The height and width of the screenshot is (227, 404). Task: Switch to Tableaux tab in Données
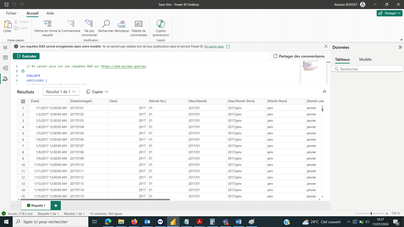(342, 59)
